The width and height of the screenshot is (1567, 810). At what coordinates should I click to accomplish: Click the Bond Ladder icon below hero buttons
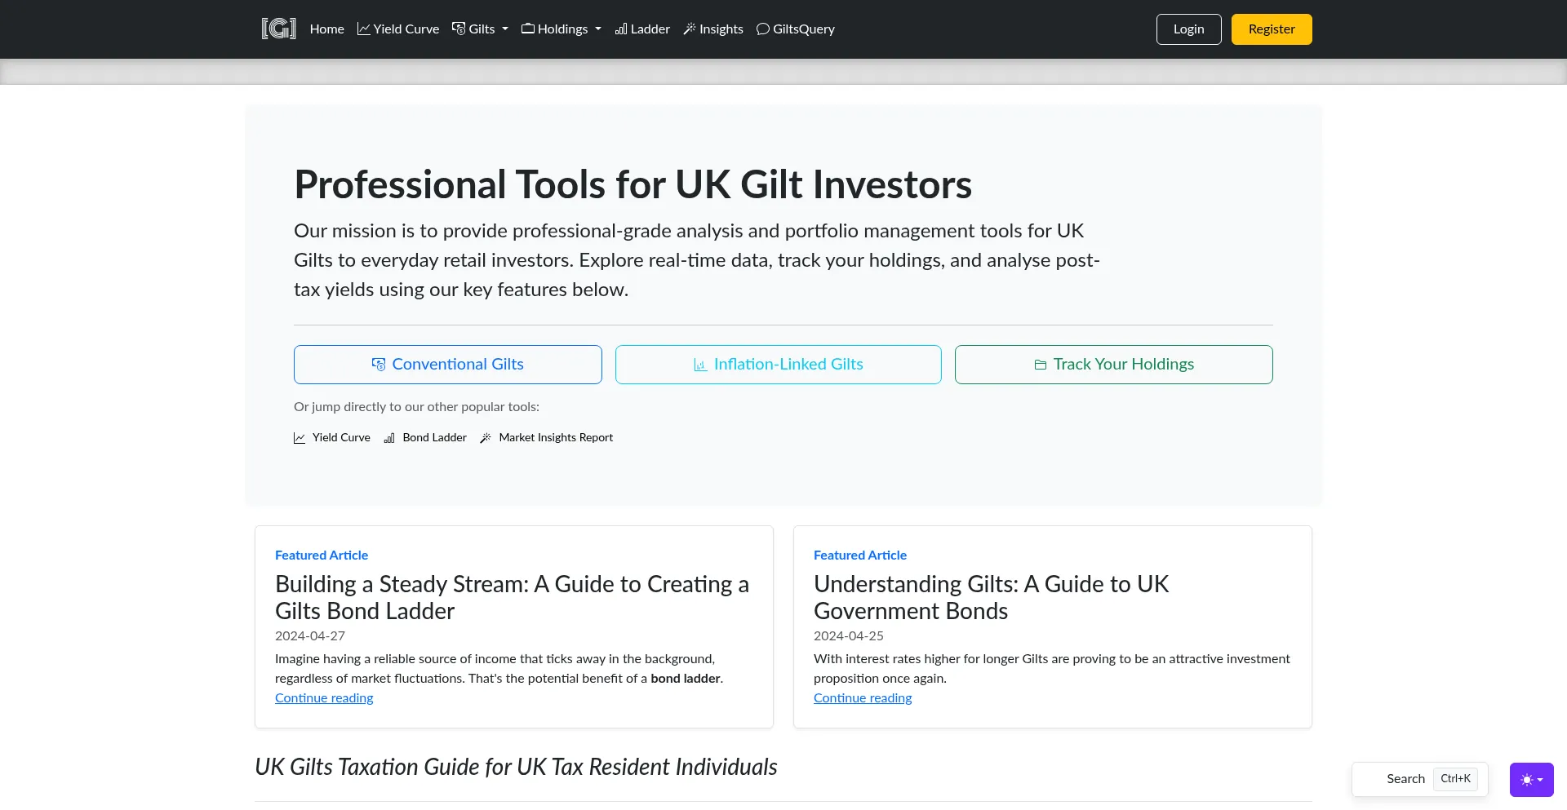point(389,438)
